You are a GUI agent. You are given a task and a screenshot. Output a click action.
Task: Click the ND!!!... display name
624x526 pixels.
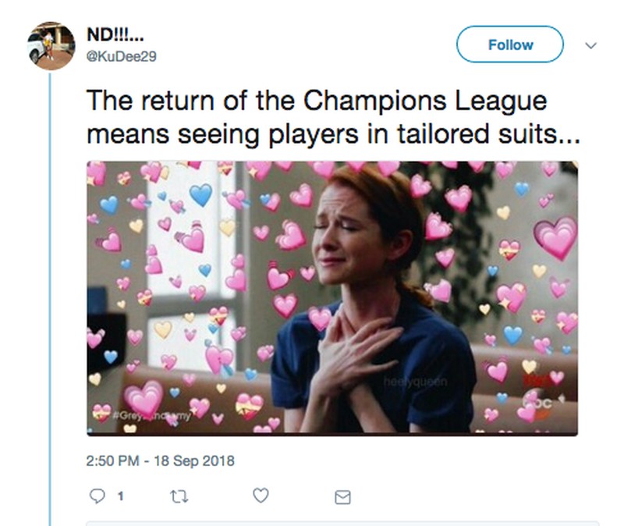point(114,37)
